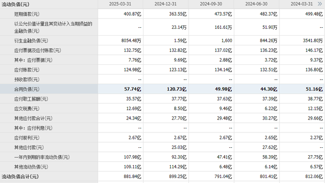Select the 应付职工薪酬(元) row label

[x=31, y=99]
